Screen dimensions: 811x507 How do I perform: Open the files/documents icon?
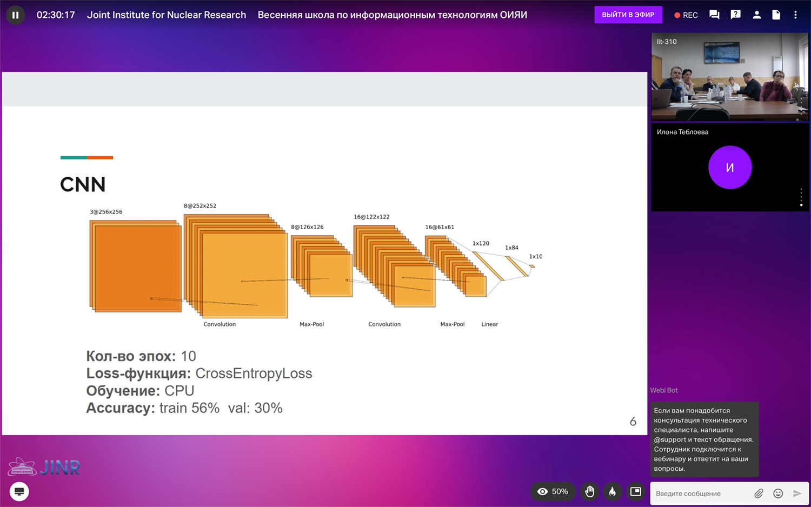click(x=776, y=15)
